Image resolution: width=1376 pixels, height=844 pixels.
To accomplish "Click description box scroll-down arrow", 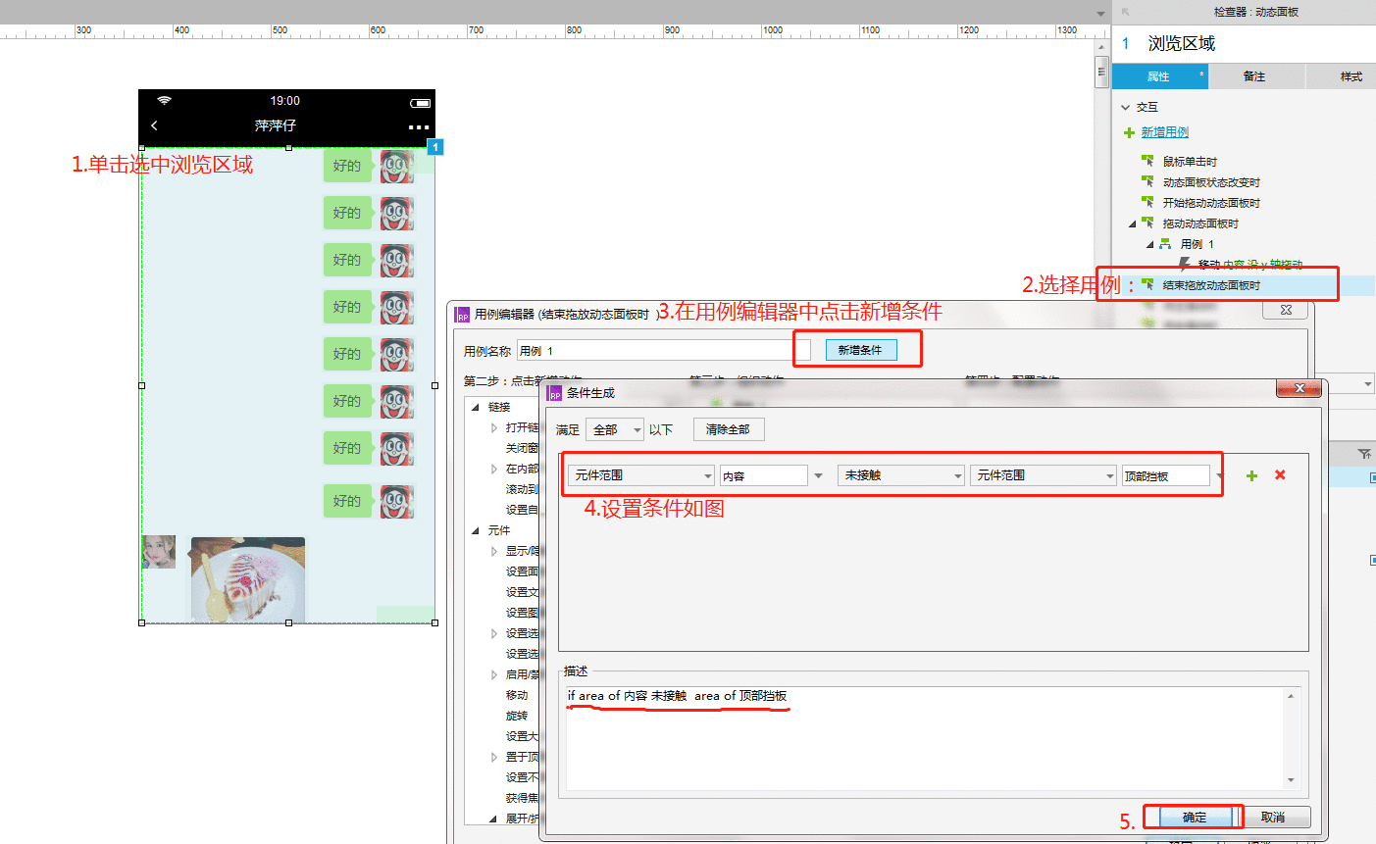I will tap(1291, 780).
